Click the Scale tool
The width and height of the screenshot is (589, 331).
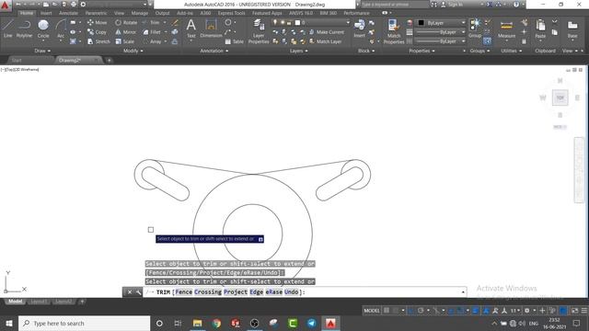(125, 41)
